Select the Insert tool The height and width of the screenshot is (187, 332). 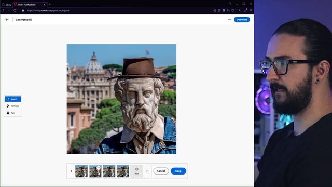point(13,99)
